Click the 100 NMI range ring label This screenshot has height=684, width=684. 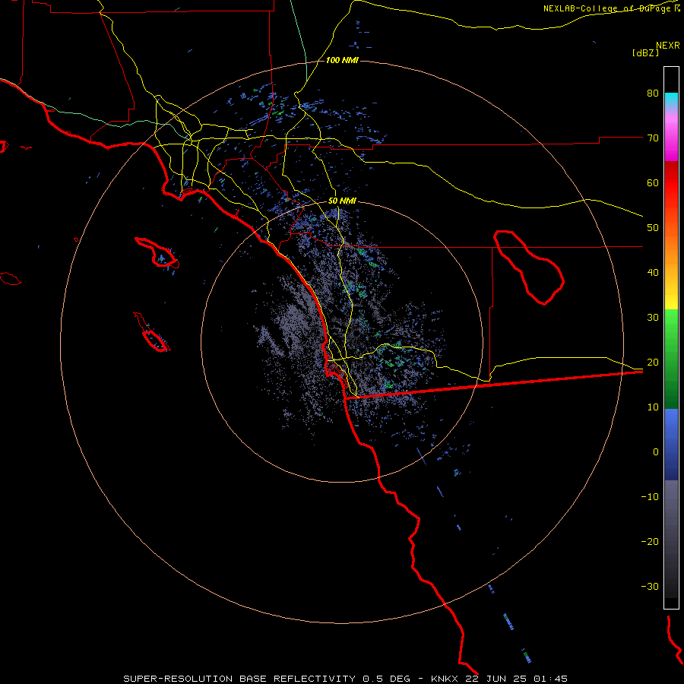pyautogui.click(x=342, y=60)
